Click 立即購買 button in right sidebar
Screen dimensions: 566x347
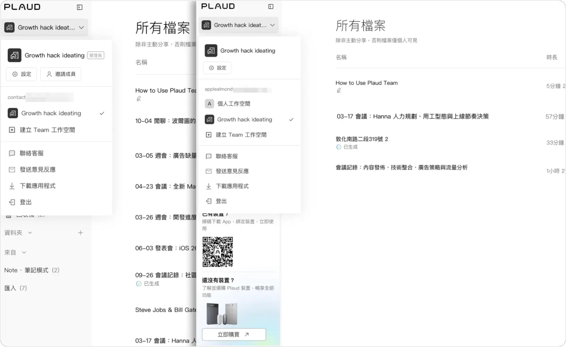click(x=234, y=335)
